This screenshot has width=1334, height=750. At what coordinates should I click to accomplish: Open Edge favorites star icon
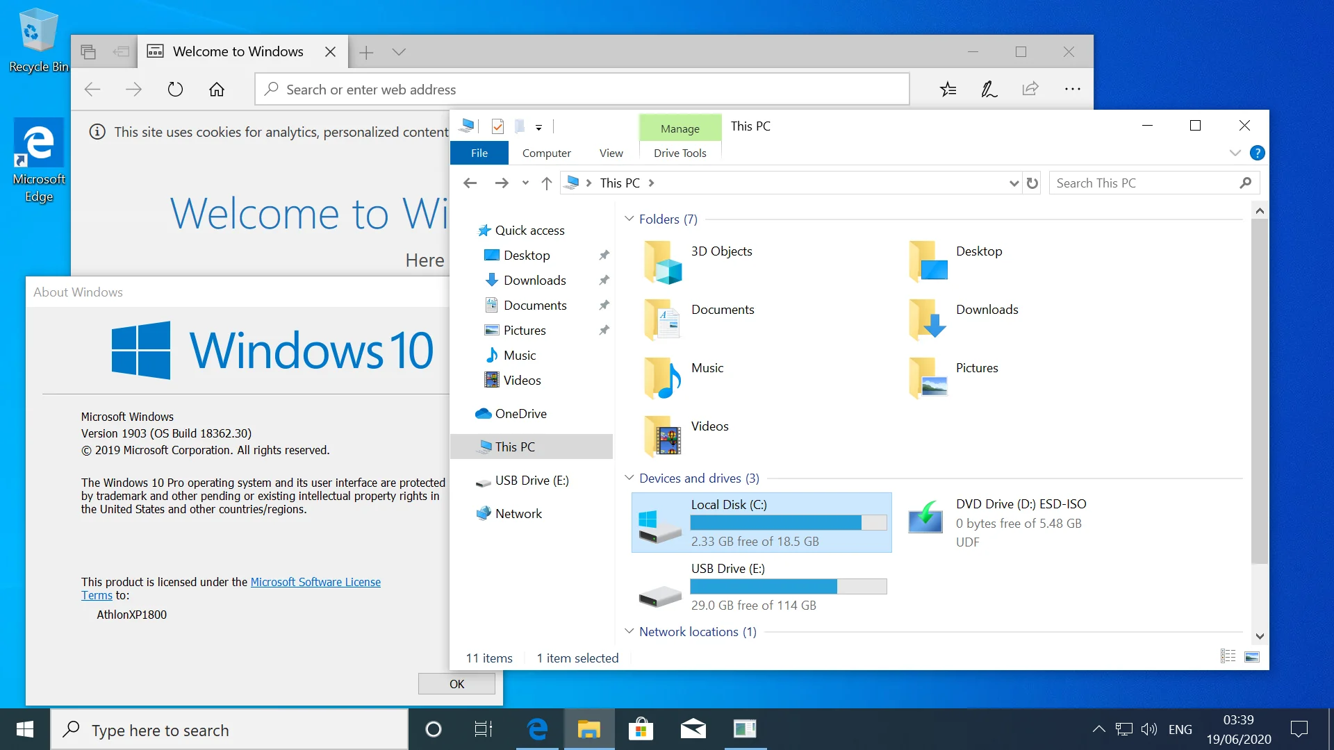point(948,89)
